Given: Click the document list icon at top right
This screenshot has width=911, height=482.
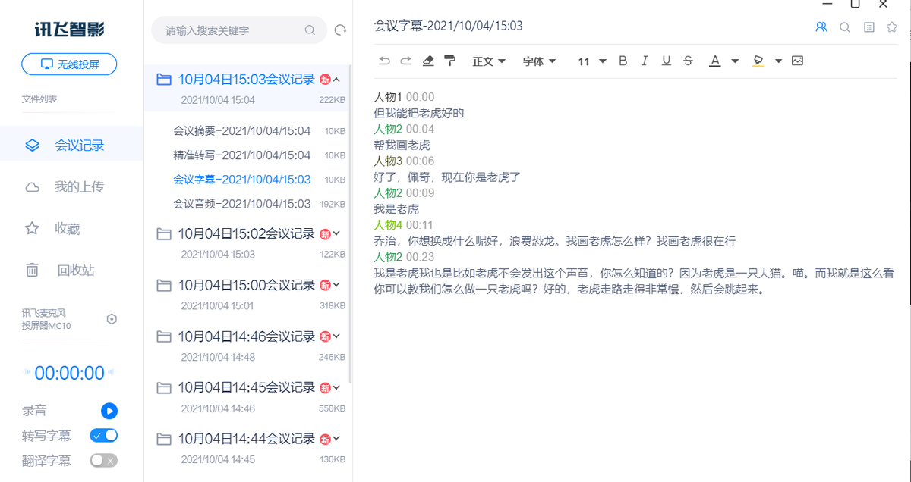Looking at the screenshot, I should click(x=869, y=27).
